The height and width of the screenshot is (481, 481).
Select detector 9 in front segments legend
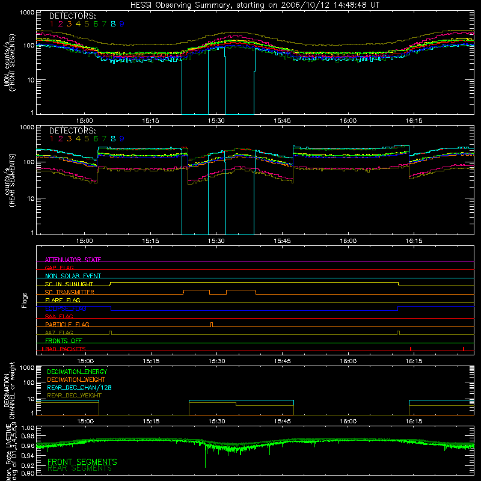122,24
